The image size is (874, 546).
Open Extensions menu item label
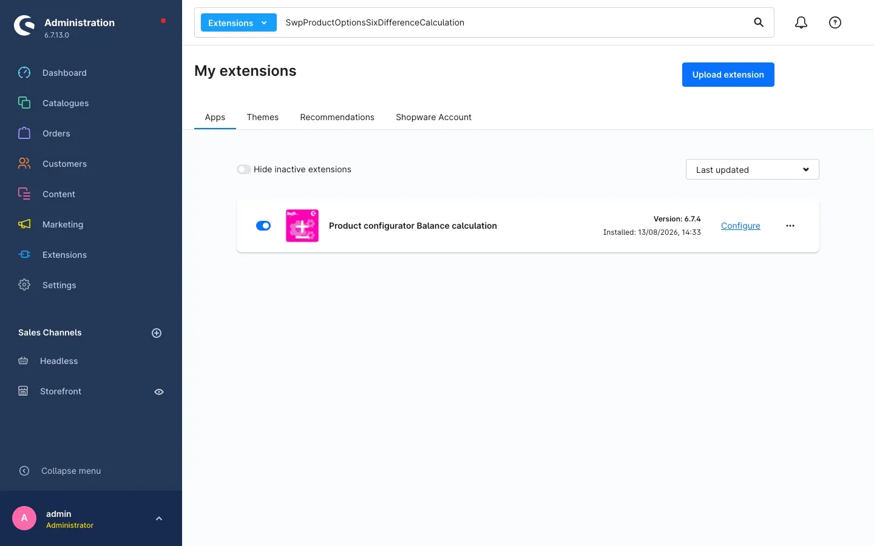(64, 255)
